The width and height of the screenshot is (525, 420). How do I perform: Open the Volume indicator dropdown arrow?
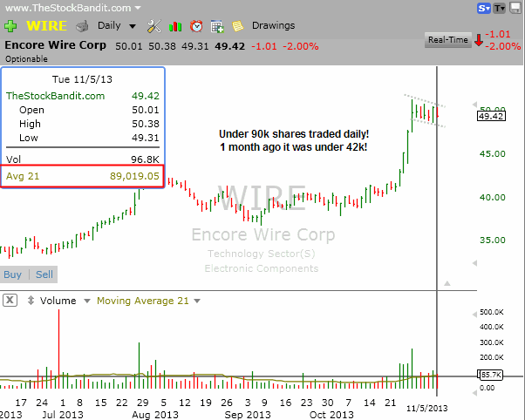tap(87, 301)
